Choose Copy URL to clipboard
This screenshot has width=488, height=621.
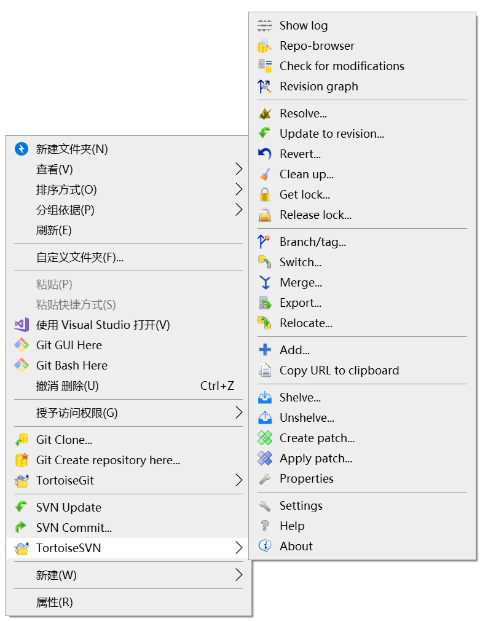[339, 370]
